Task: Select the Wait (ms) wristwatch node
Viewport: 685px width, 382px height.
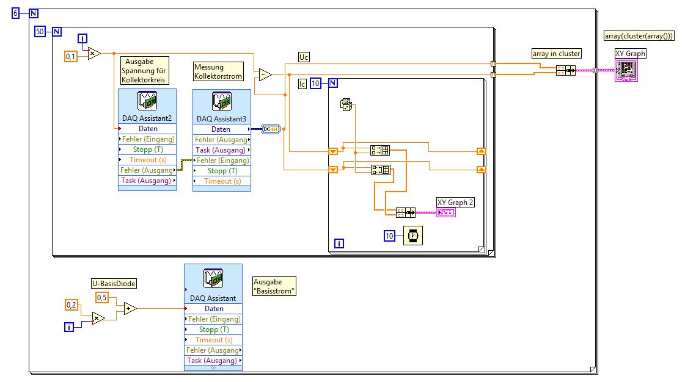Action: tap(413, 236)
